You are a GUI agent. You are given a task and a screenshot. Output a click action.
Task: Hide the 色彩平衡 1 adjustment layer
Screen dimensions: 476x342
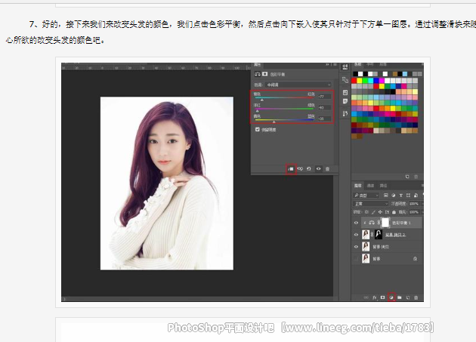[356, 223]
